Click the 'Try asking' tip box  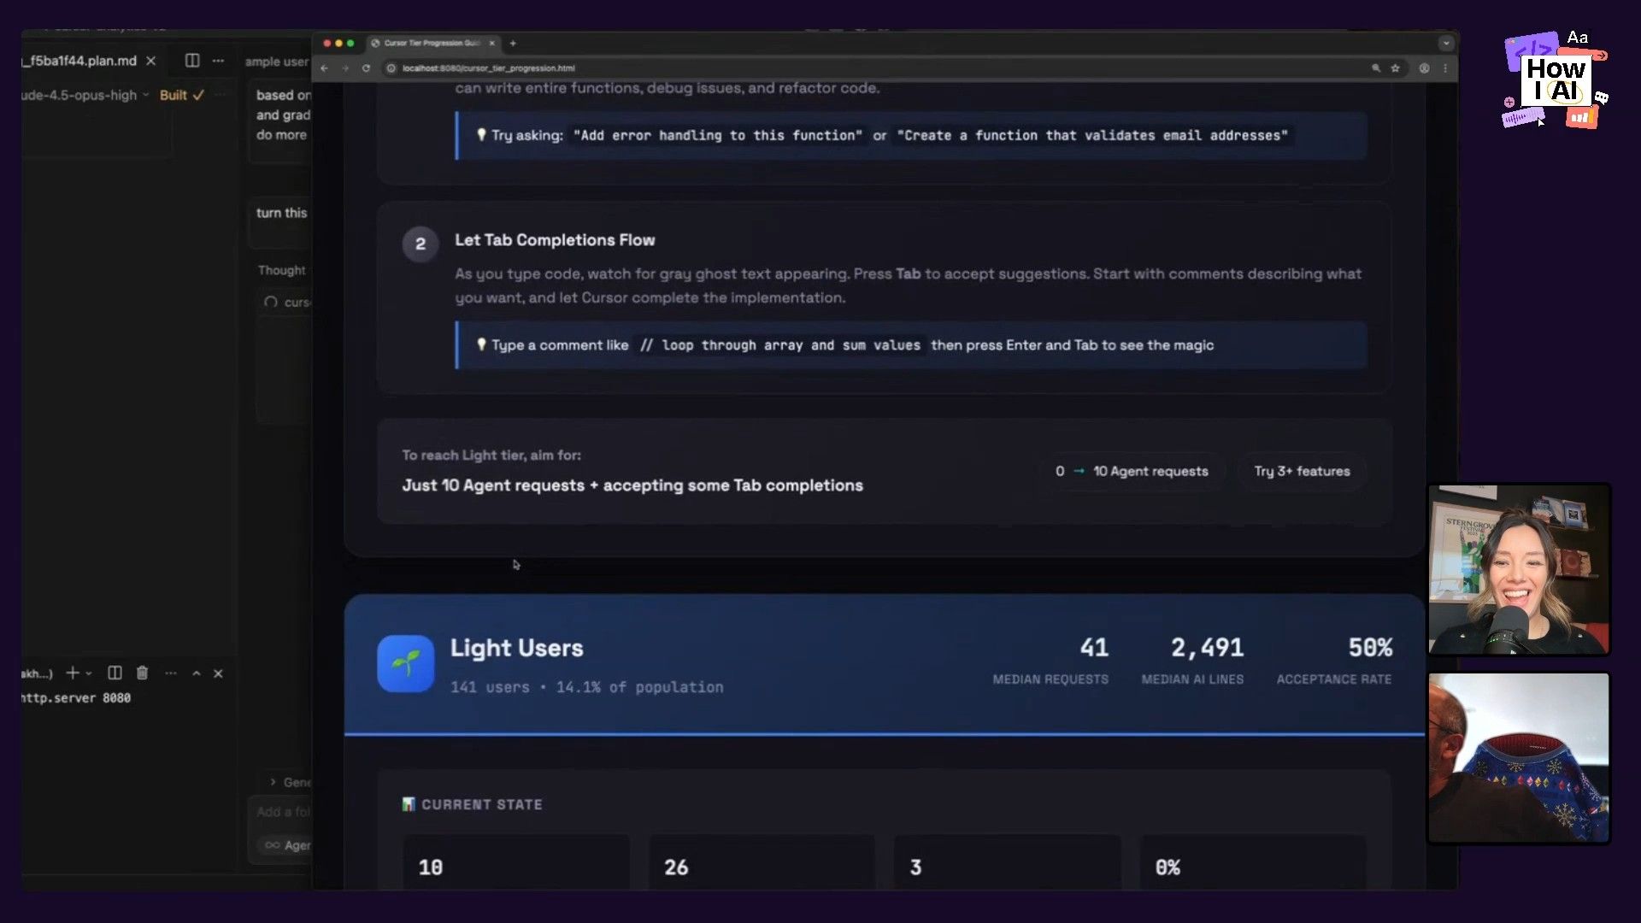(x=911, y=136)
